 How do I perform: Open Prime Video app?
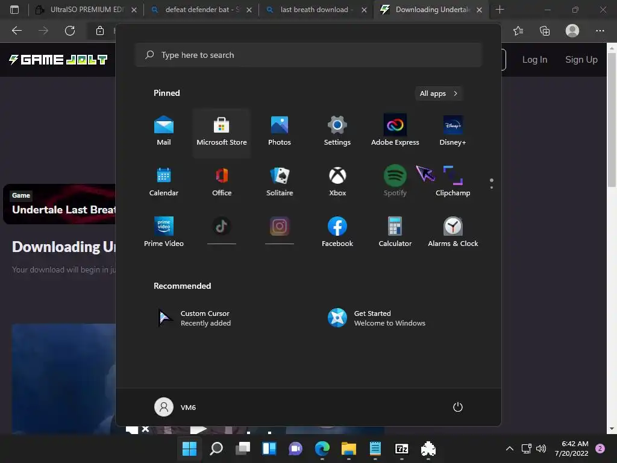(164, 232)
